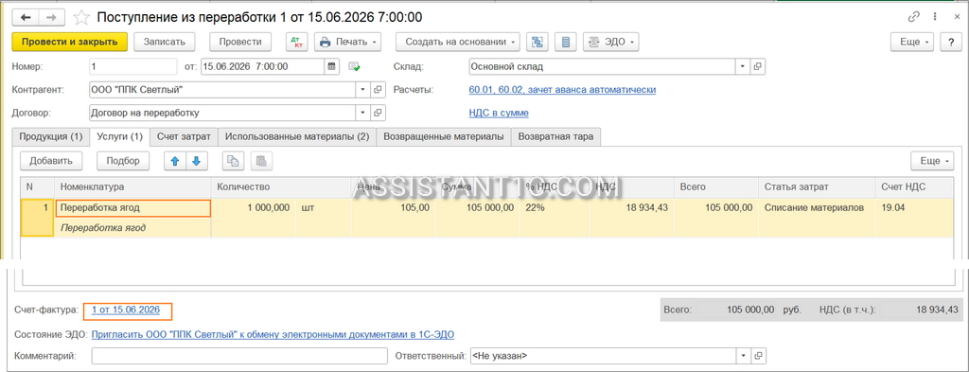969x372 pixels.
Task: Select the quantity cell 1 000,000
Action: point(253,208)
